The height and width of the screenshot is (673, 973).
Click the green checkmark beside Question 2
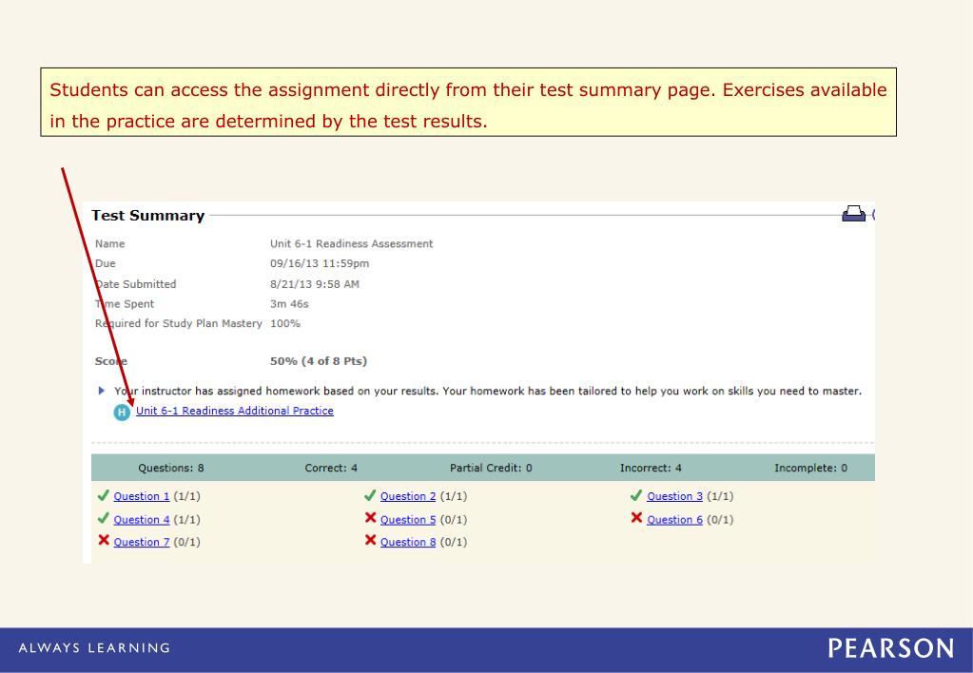(x=370, y=495)
